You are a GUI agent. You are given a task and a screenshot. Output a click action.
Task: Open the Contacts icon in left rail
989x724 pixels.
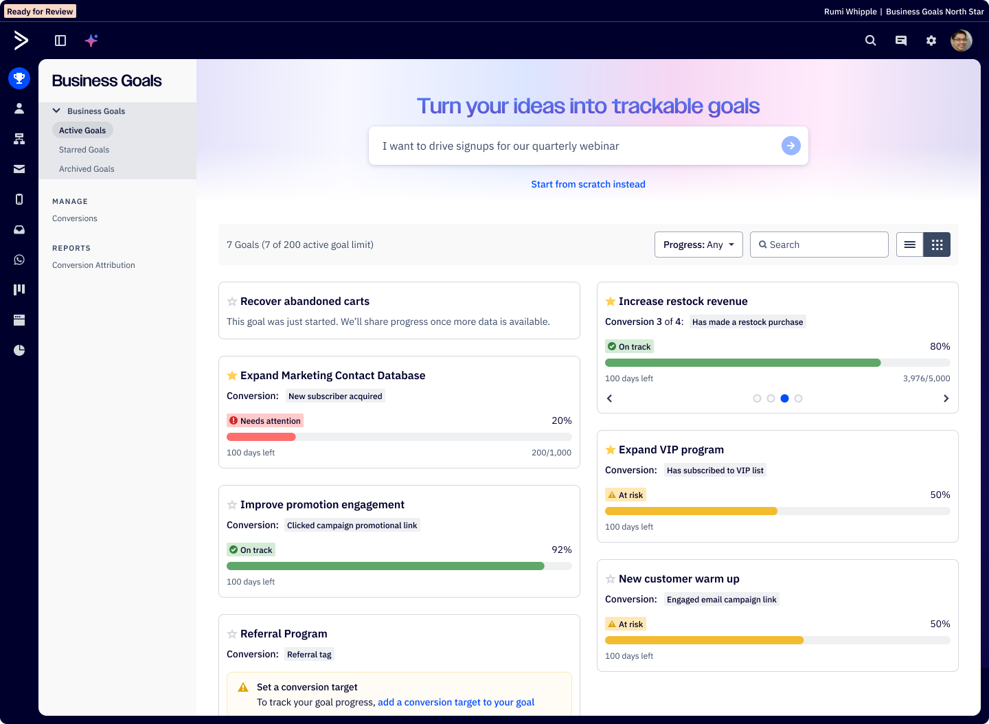tap(19, 109)
